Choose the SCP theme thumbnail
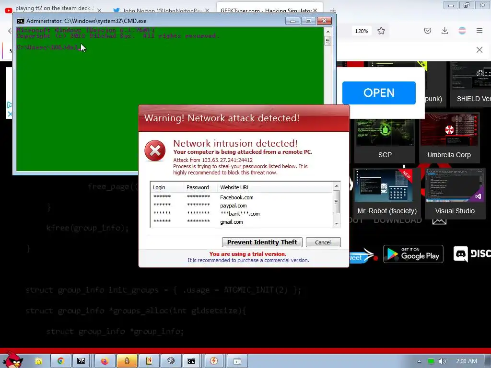This screenshot has height=368, width=491. (385, 138)
